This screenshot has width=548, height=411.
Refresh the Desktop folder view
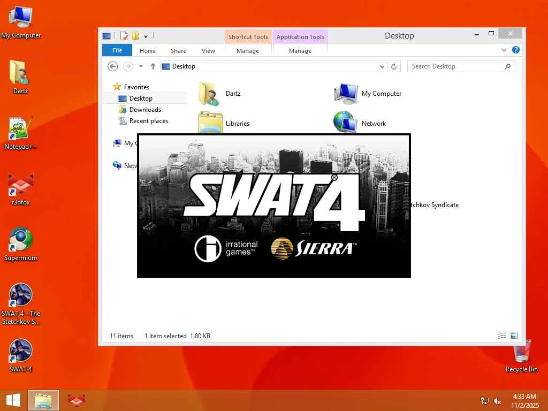394,66
